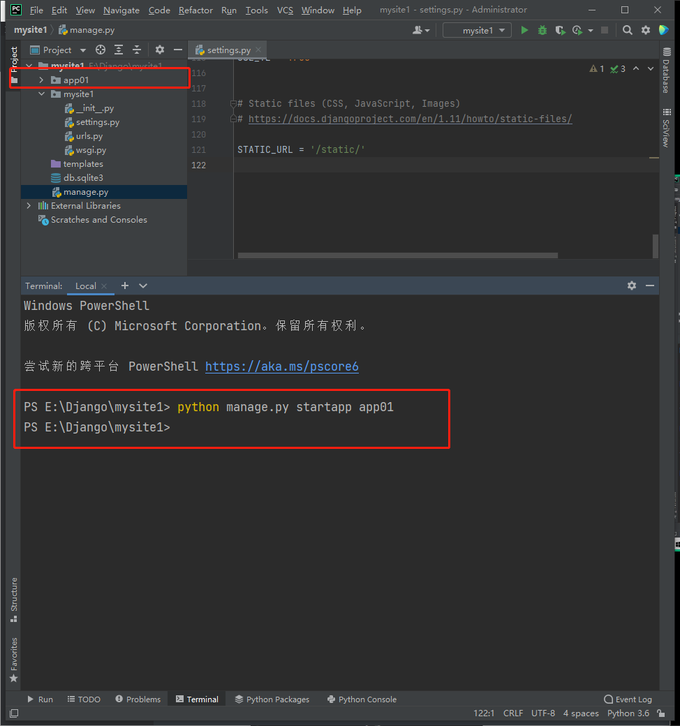Open the Problems tool tab

point(138,699)
